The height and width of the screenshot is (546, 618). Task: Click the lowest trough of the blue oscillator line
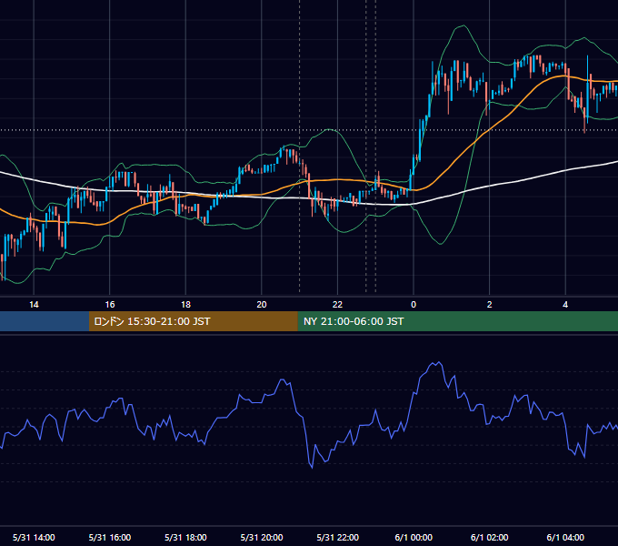(x=312, y=468)
